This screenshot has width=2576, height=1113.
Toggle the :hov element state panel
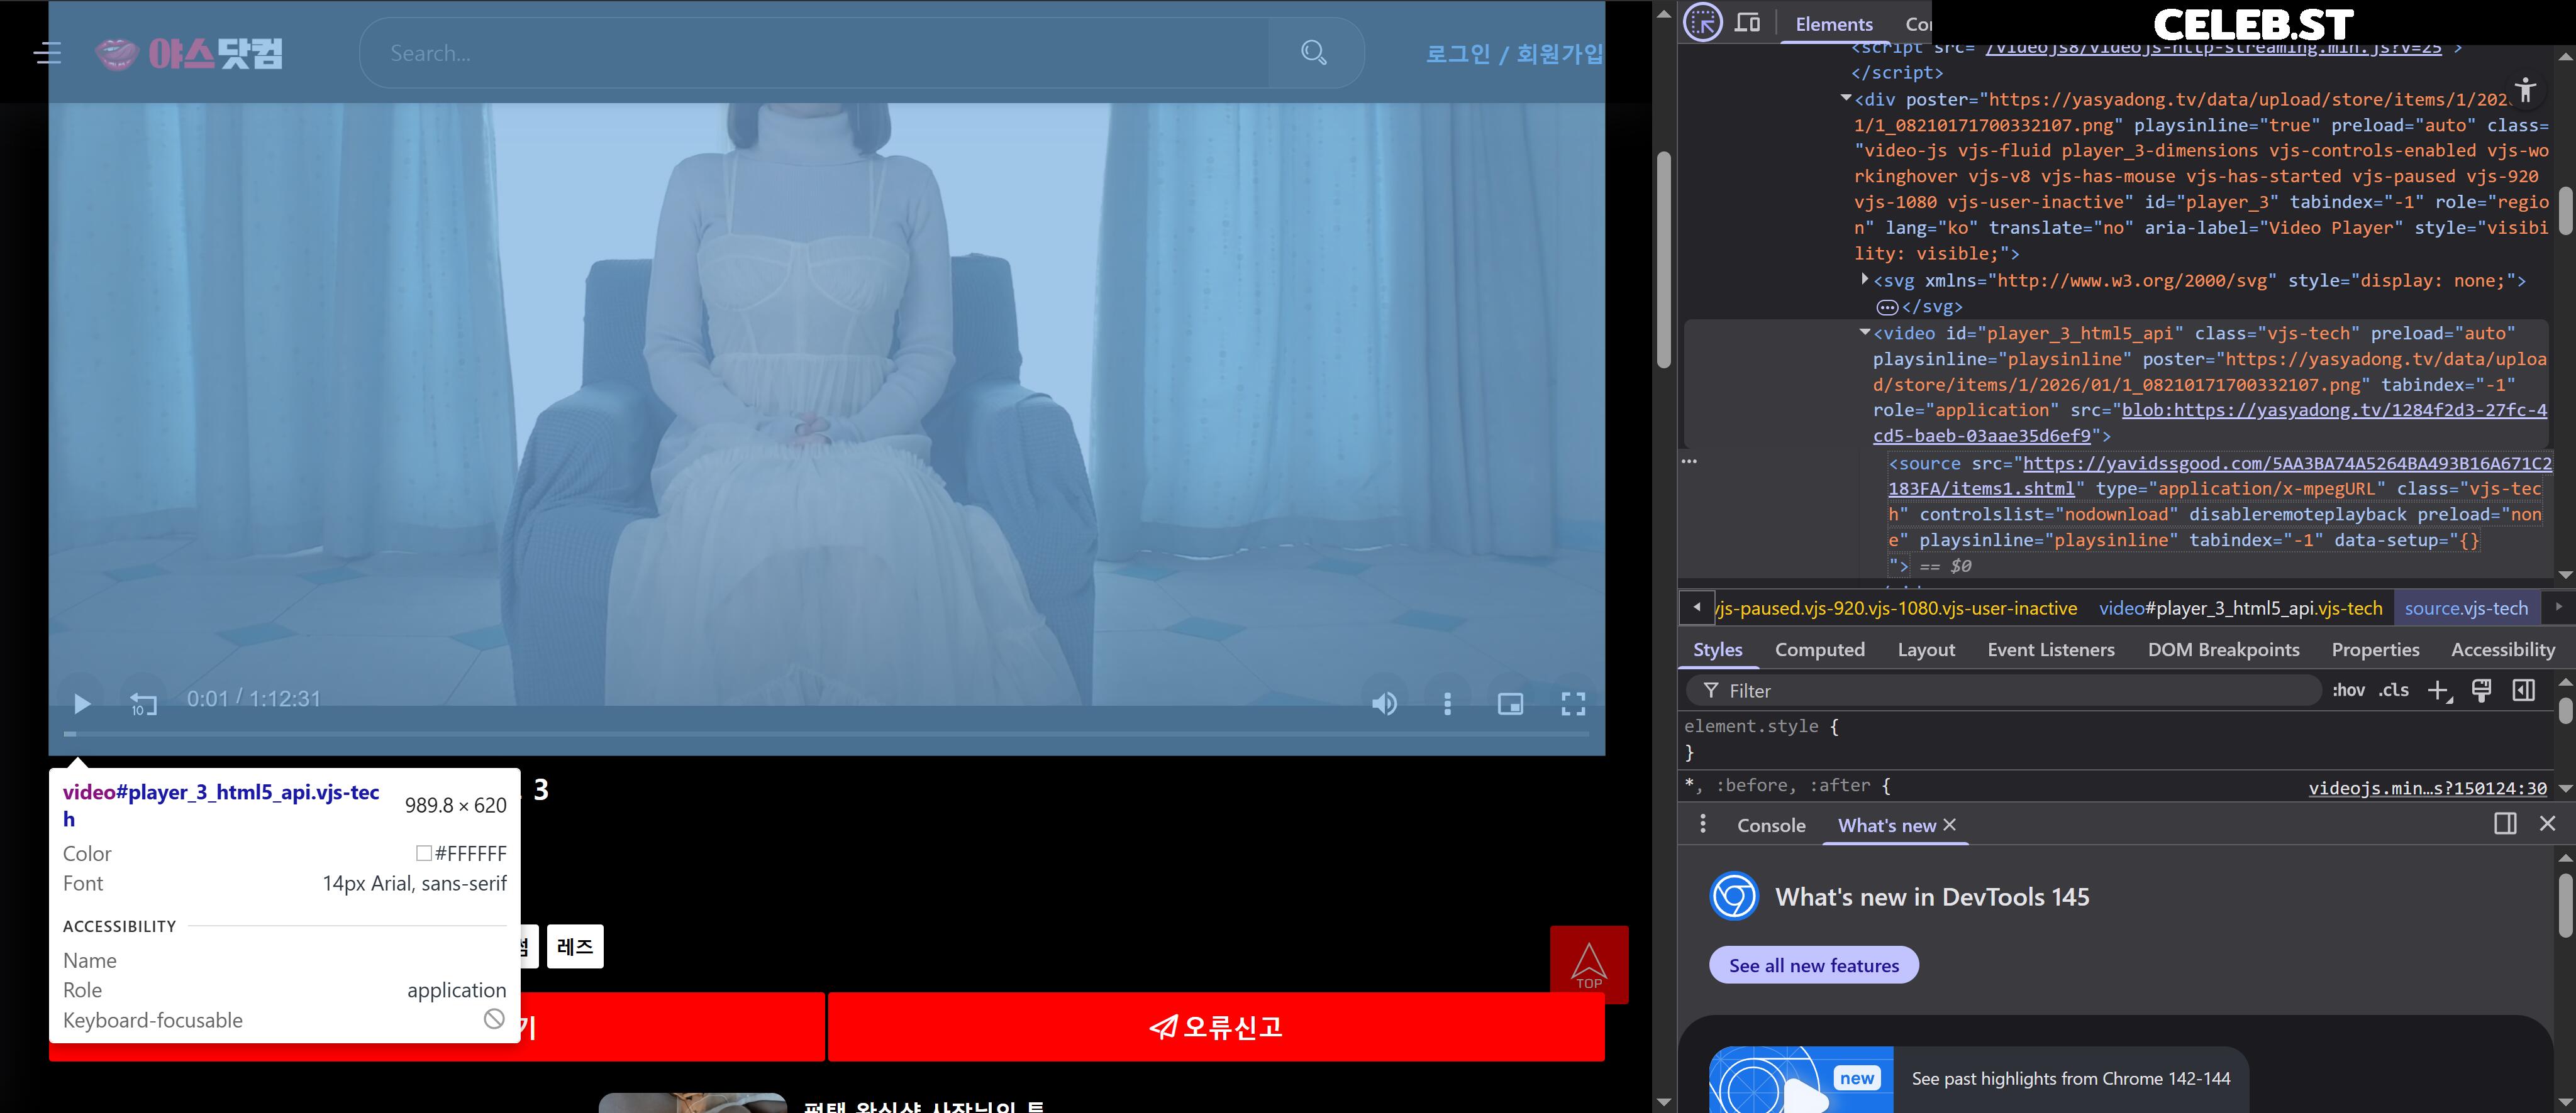click(x=2348, y=691)
